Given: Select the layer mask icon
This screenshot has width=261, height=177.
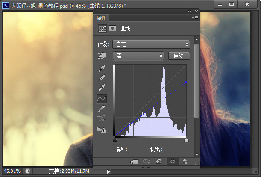Looking at the screenshot, I should [112, 29].
